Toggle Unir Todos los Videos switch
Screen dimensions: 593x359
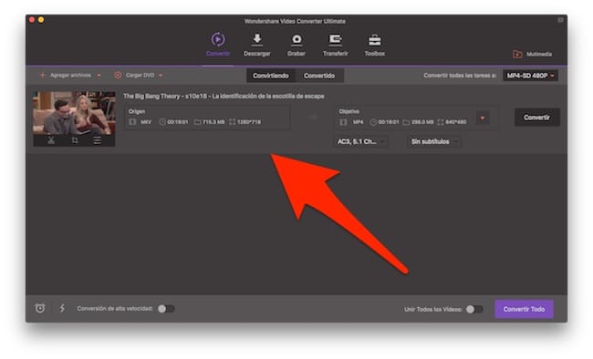(474, 309)
